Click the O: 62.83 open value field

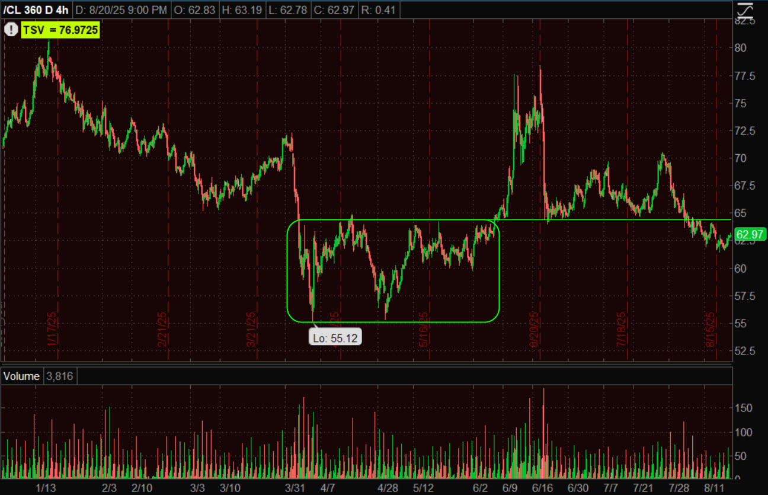click(x=198, y=10)
